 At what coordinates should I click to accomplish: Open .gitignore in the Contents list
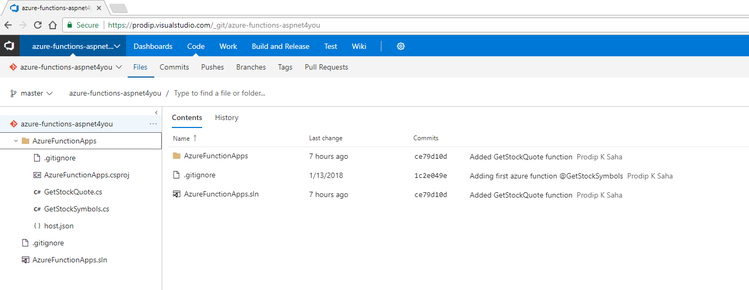(x=199, y=175)
